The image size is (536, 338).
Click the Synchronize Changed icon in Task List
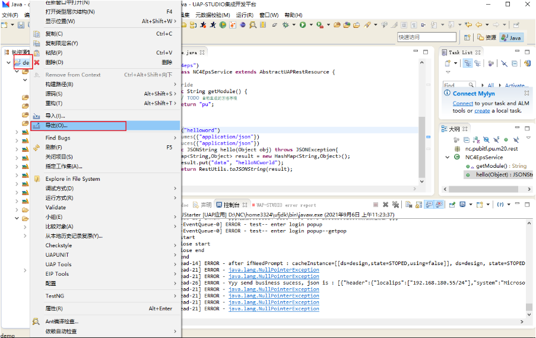528,63
